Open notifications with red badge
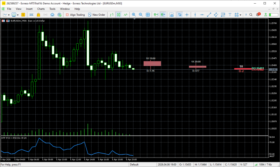 [258, 15]
